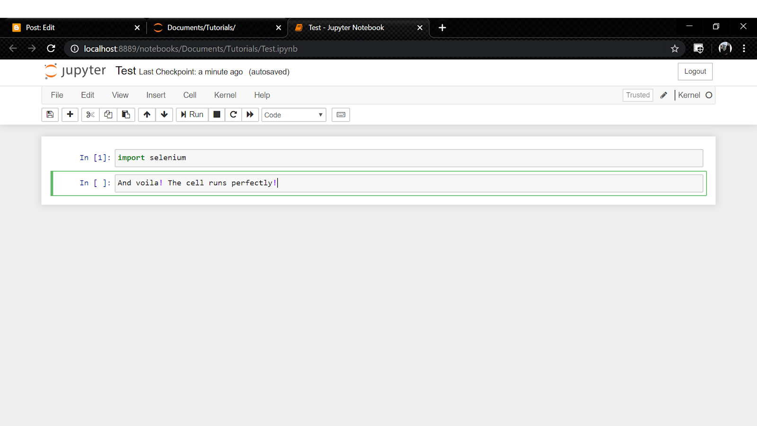This screenshot has width=757, height=426.
Task: Open the browser extension shield icon
Action: click(x=698, y=48)
